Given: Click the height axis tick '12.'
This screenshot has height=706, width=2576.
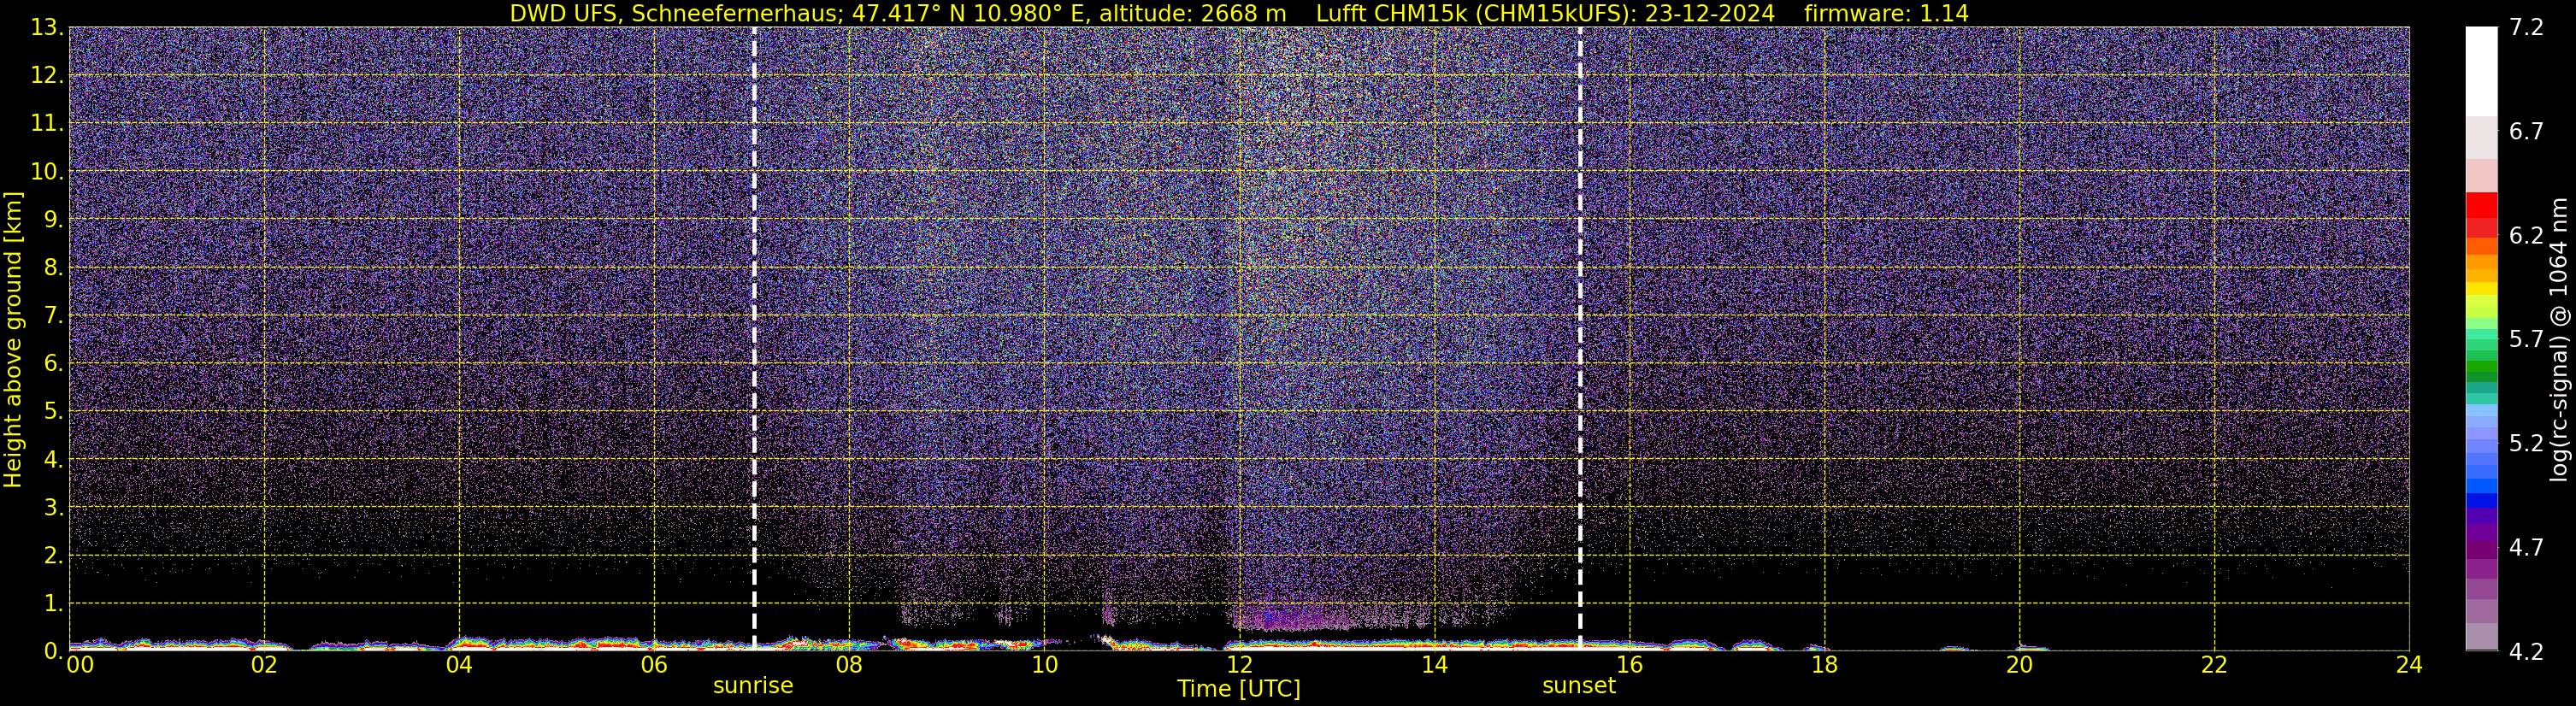Looking at the screenshot, I should [46, 75].
